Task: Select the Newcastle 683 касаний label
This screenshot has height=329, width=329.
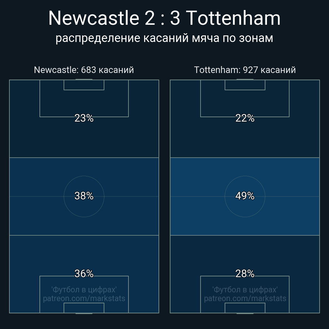Action: click(x=84, y=70)
